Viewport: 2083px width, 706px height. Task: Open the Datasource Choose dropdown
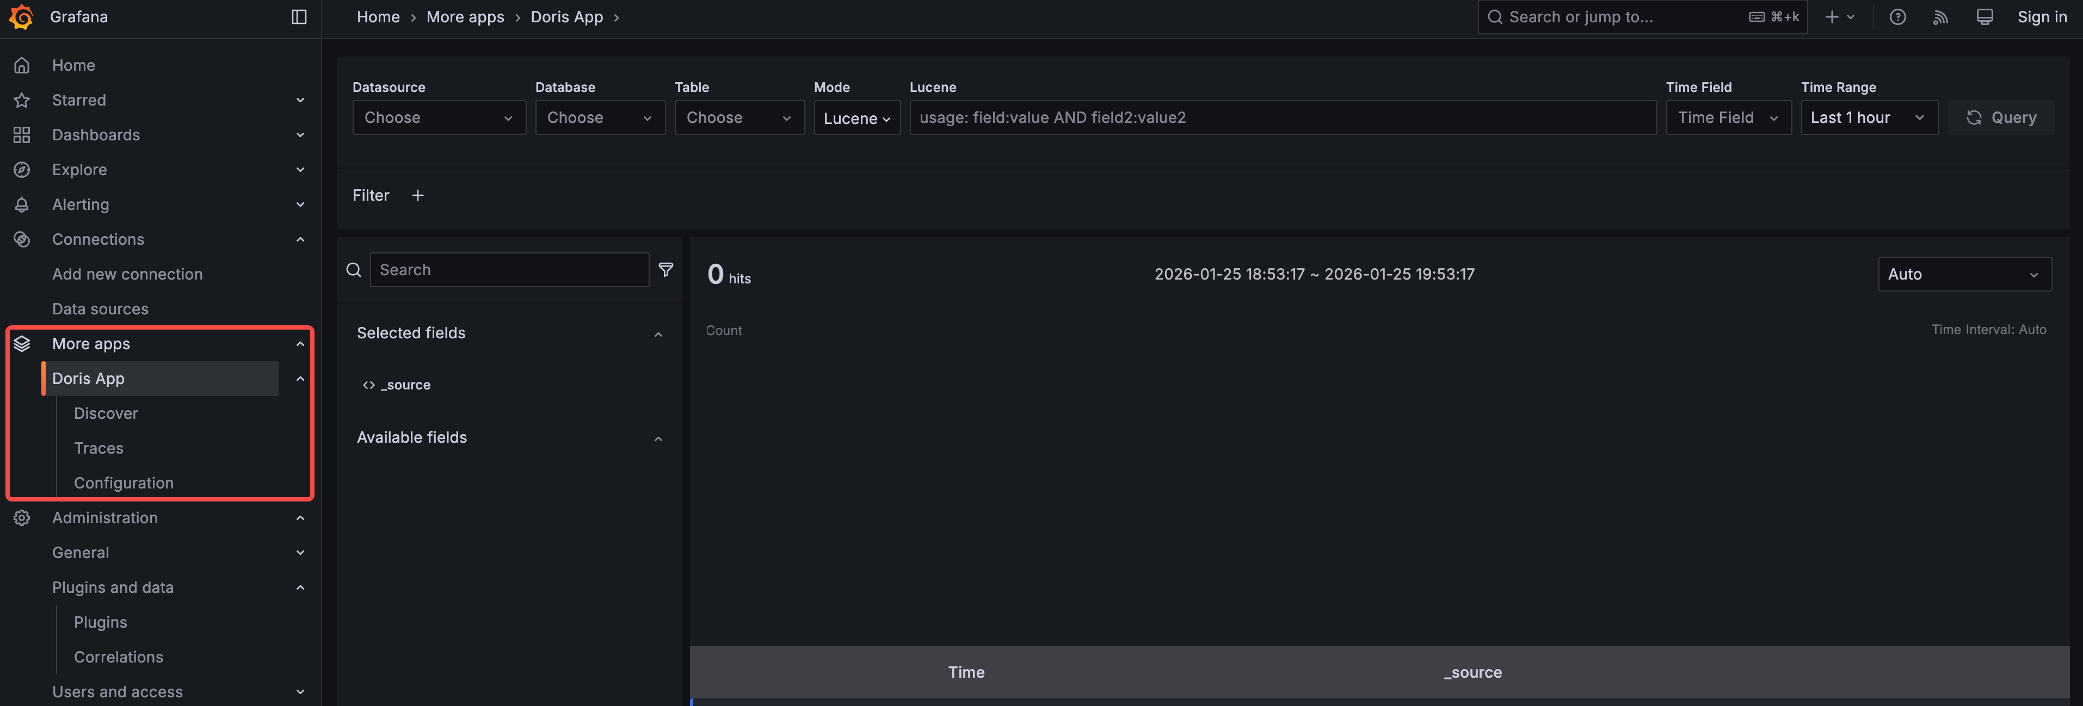439,117
